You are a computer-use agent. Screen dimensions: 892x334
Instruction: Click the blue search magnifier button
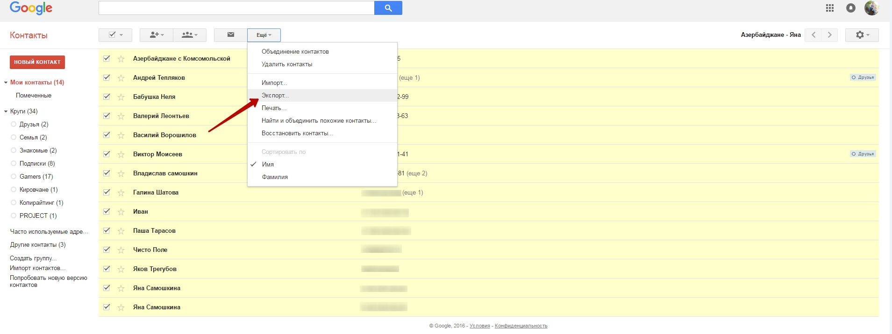388,8
